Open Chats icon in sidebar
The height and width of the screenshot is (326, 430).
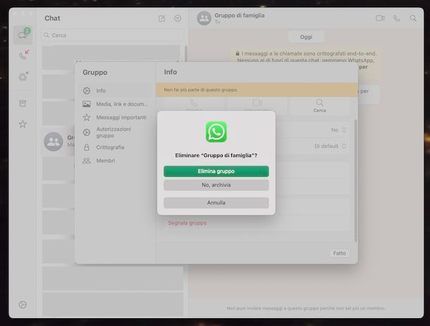tap(23, 35)
